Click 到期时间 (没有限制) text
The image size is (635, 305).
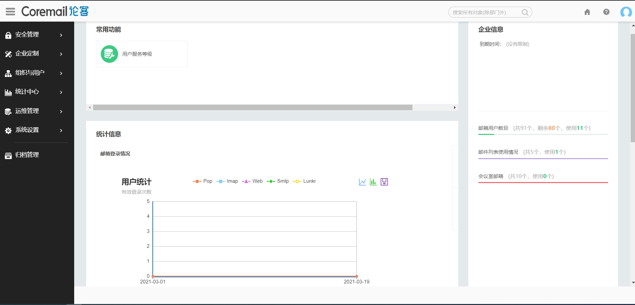click(x=504, y=44)
